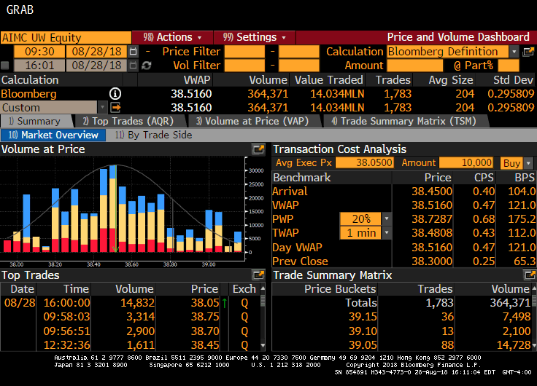Click the Bloomberg calculation info icon
Image resolution: width=537 pixels, height=386 pixels.
pos(115,94)
